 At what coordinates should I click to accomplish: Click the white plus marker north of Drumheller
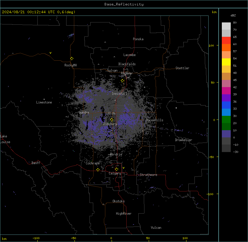click(x=176, y=108)
